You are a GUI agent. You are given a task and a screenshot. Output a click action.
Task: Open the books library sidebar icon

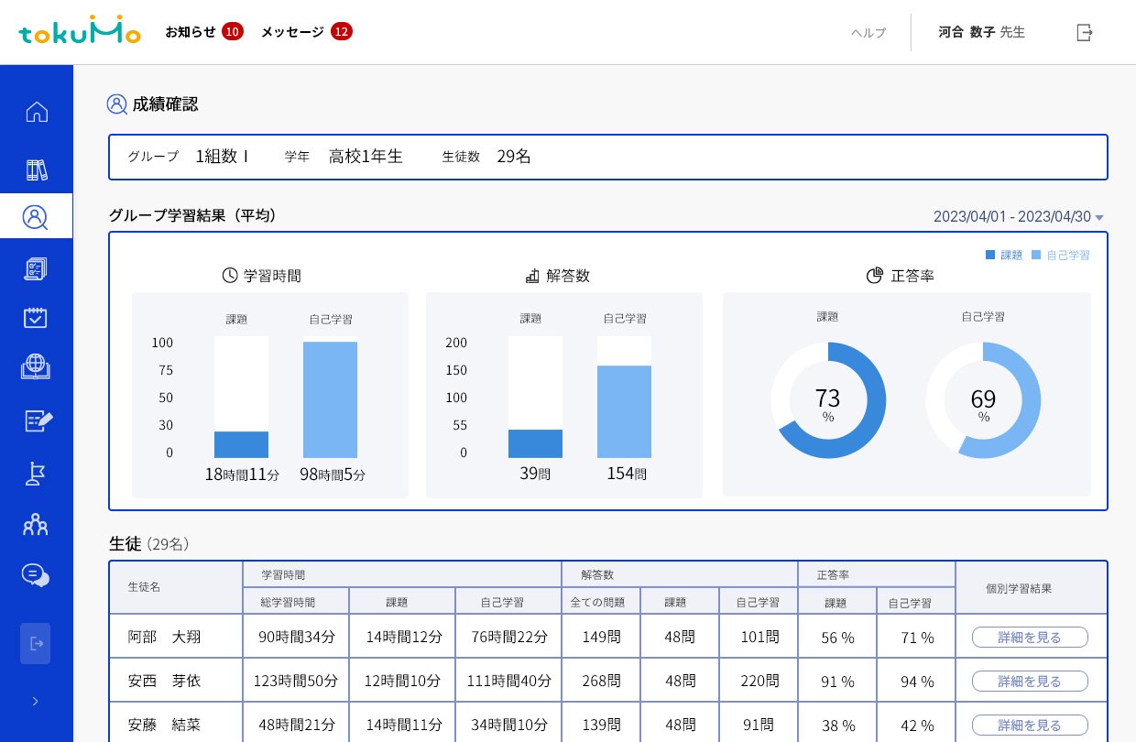point(37,169)
